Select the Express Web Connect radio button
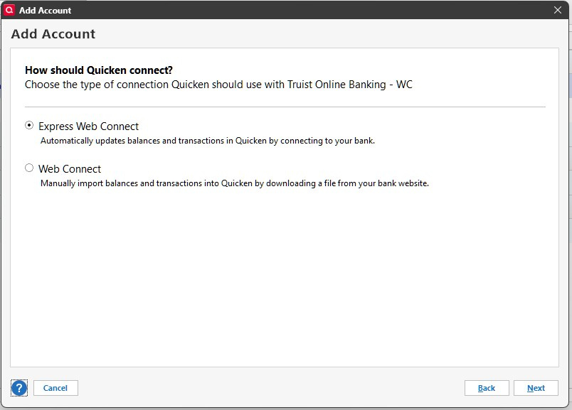 29,126
